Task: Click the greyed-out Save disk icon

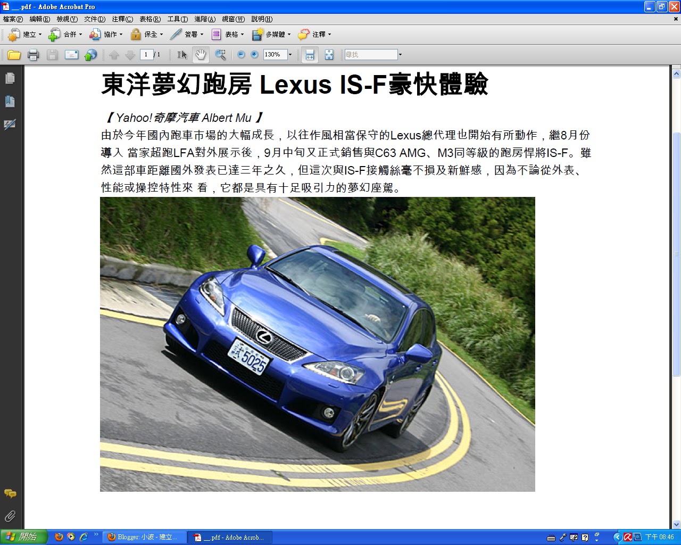Action: pos(52,55)
